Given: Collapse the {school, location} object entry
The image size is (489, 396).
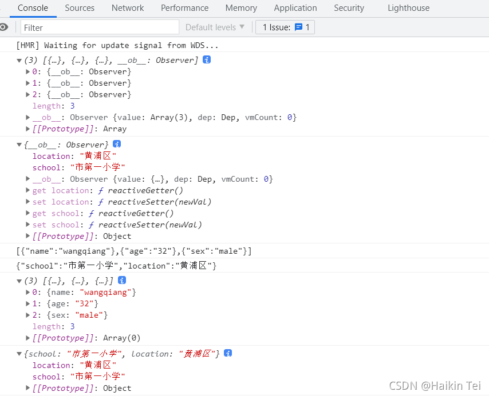Looking at the screenshot, I should coord(19,354).
